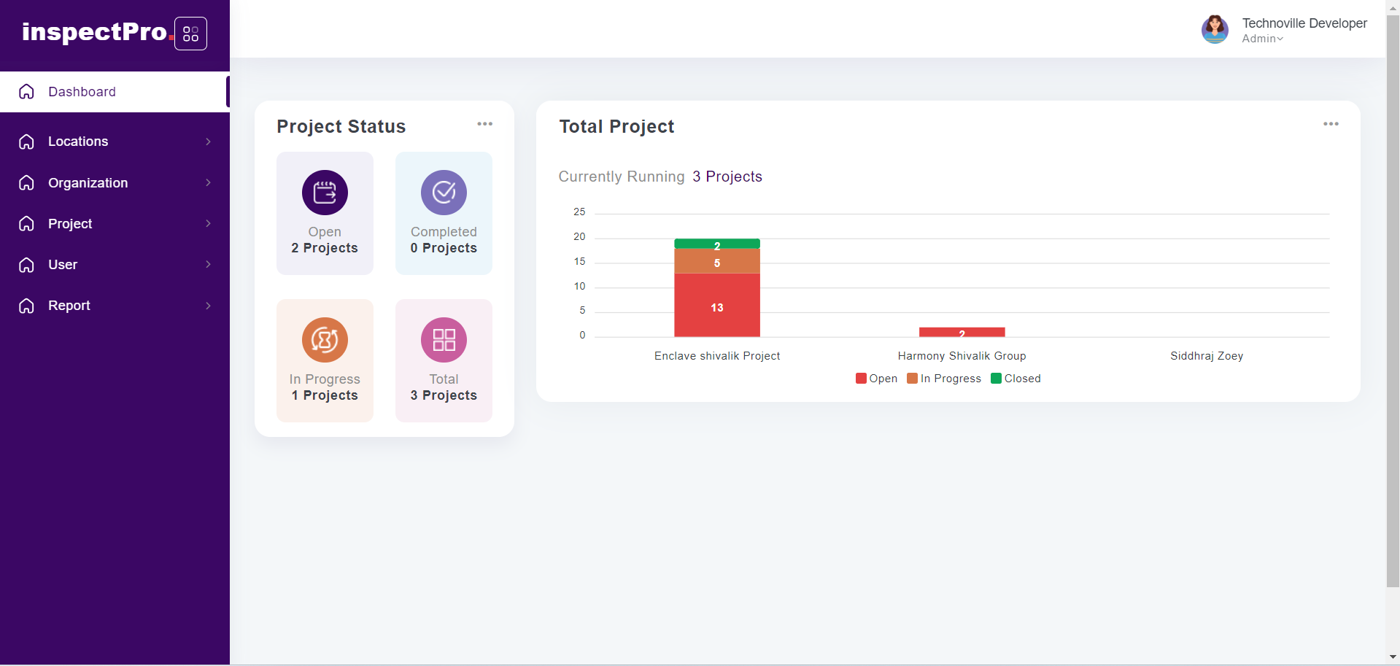Screen dimensions: 1400x666
Task: Toggle the Open series in the chart legend
Action: click(876, 379)
